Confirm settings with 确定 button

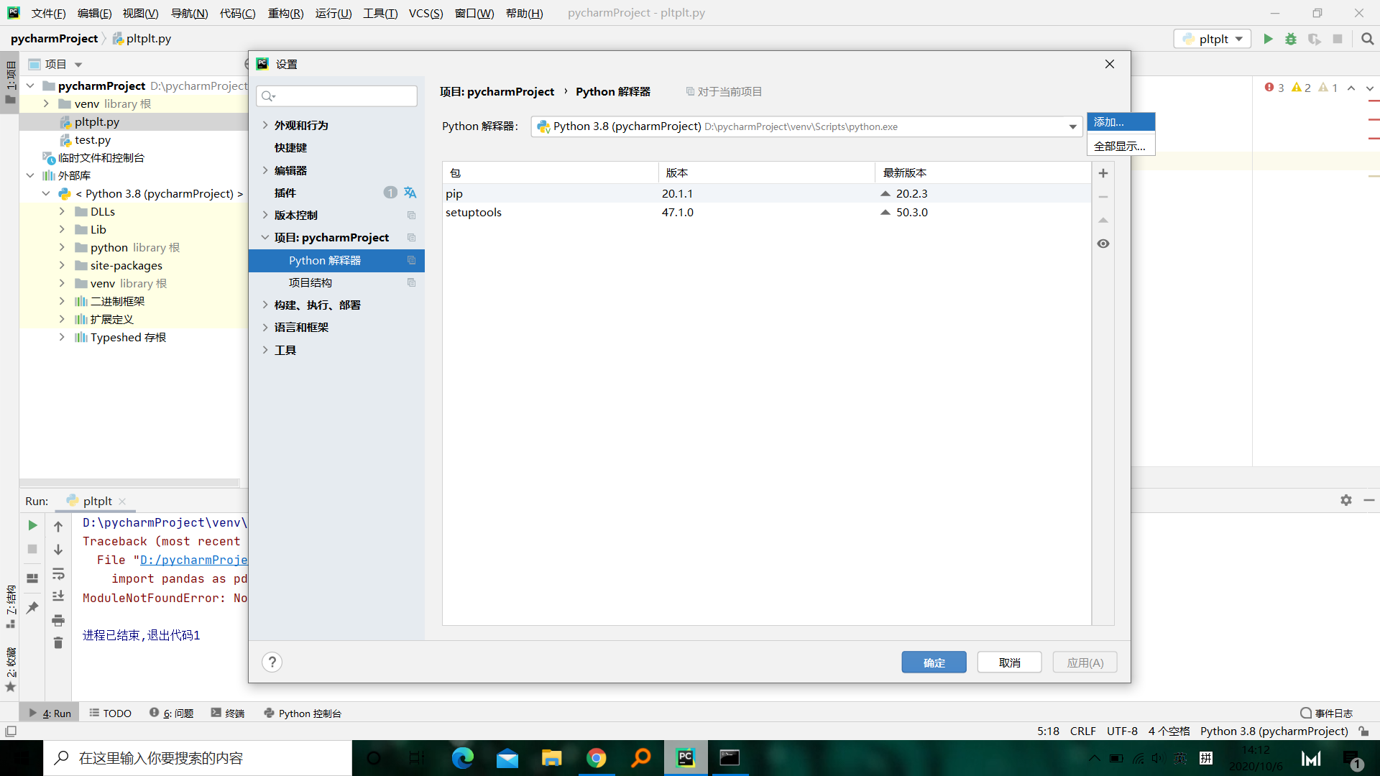pyautogui.click(x=934, y=662)
